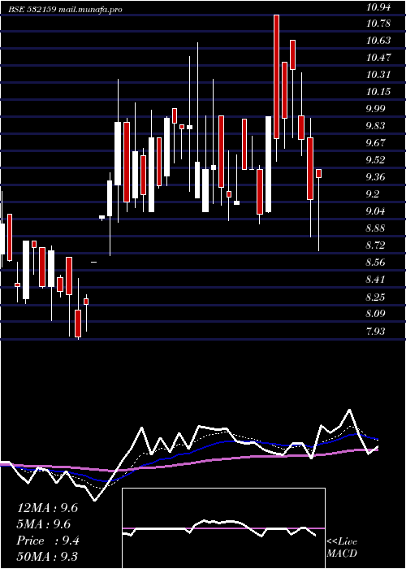Screen dimensions: 406x569
Task: Click the 9.52 price axis label
Action: (375, 160)
